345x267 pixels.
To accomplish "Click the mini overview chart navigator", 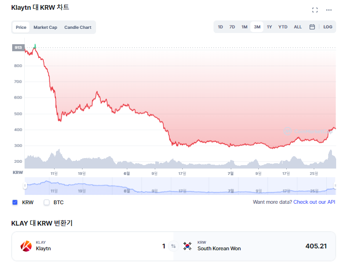I will click(x=180, y=186).
